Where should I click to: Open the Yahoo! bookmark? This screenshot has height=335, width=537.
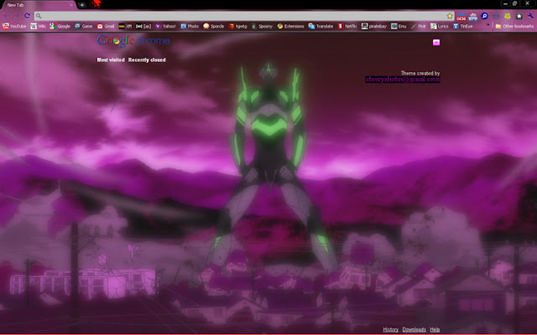[165, 26]
